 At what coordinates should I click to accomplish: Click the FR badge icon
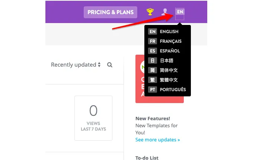coord(152,41)
